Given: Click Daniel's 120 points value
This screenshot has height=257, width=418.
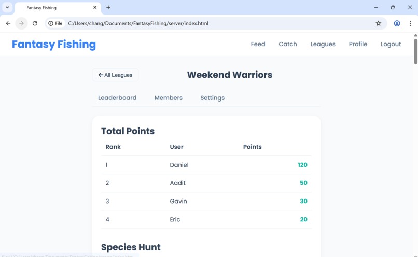Looking at the screenshot, I should tap(302, 165).
